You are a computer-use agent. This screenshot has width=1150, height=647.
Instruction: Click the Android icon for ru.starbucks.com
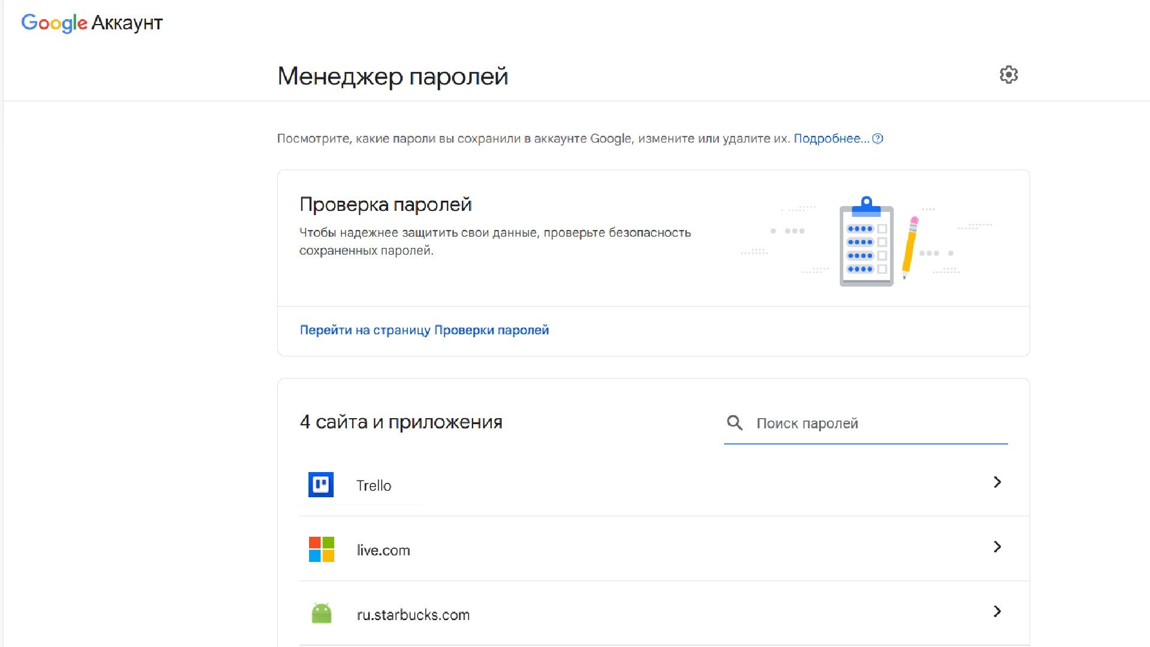[321, 614]
